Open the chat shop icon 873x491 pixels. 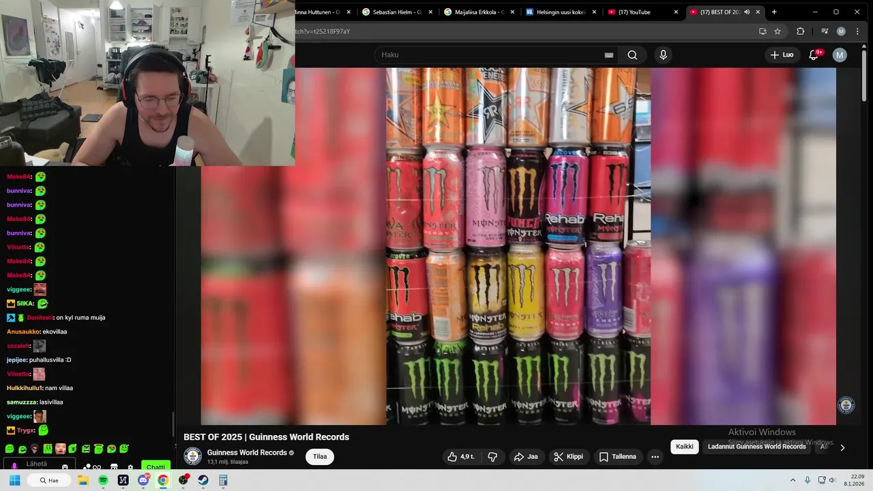click(113, 468)
